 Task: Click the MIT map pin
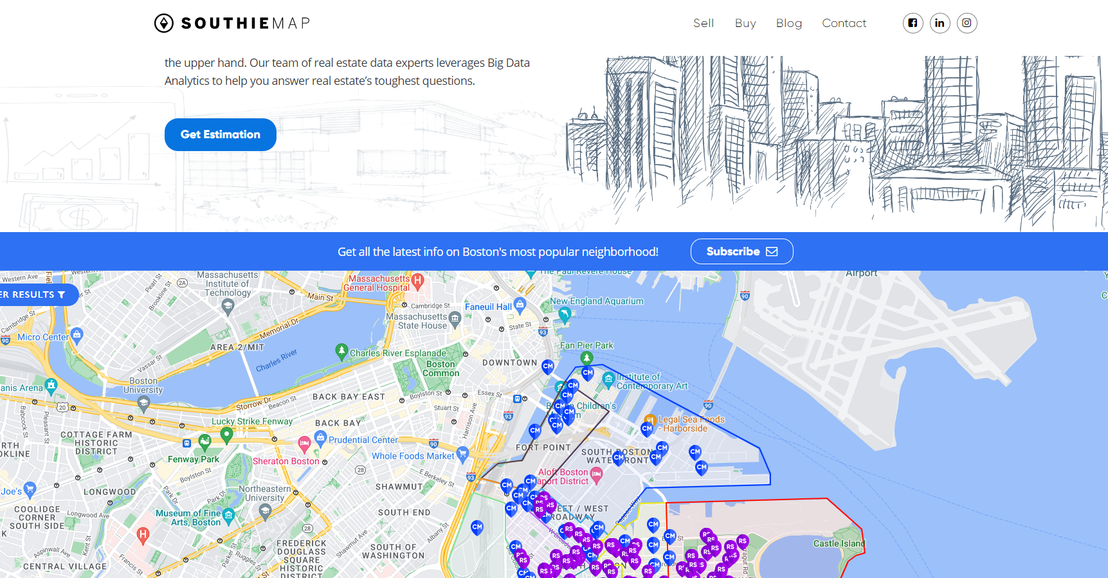[x=228, y=306]
